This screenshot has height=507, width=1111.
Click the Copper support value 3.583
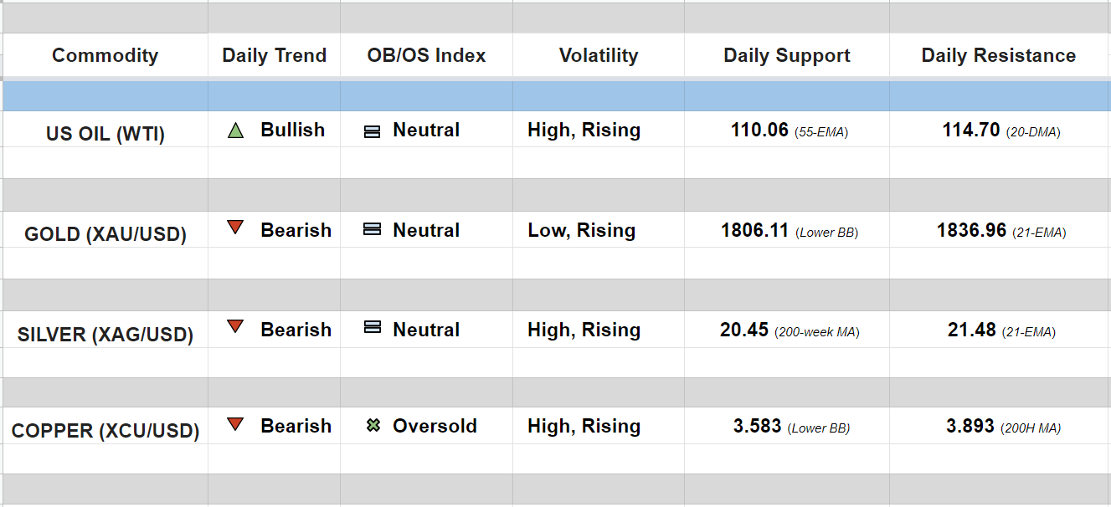(x=757, y=426)
